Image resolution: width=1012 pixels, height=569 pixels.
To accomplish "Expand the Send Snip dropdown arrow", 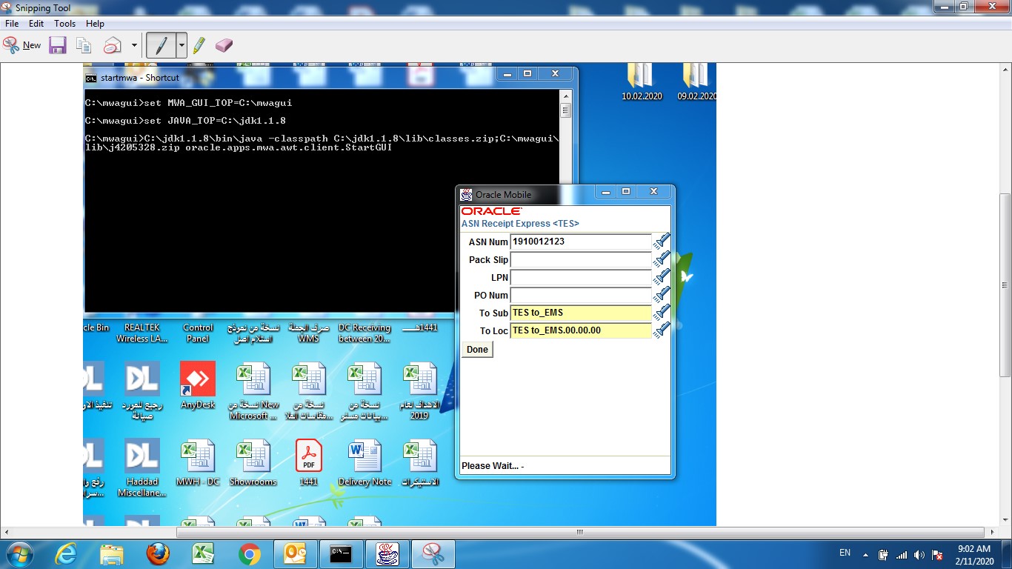I will coord(134,45).
